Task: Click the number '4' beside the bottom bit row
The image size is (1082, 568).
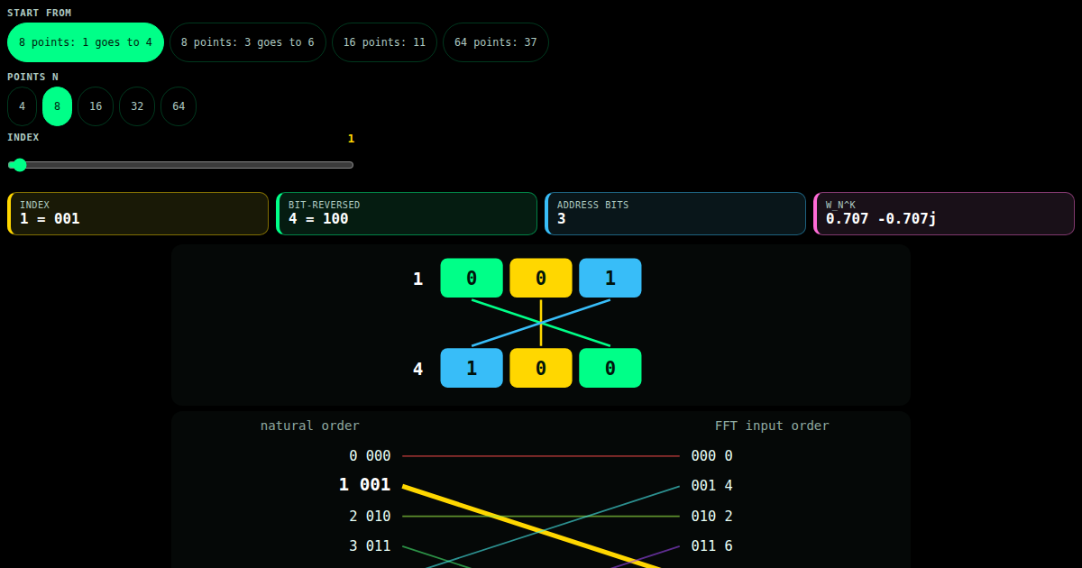Action: [417, 369]
